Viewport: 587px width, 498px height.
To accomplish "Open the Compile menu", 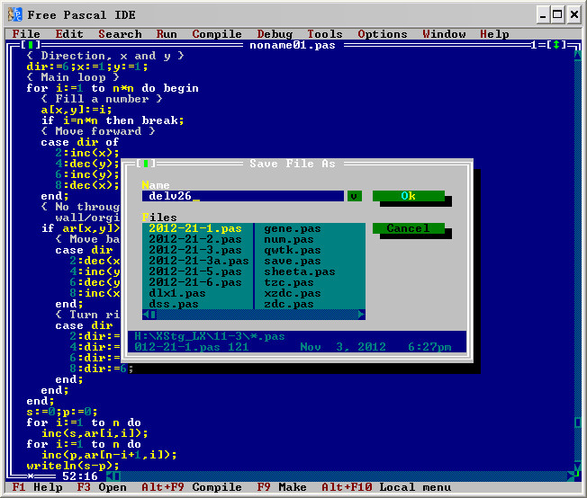I will pos(217,34).
